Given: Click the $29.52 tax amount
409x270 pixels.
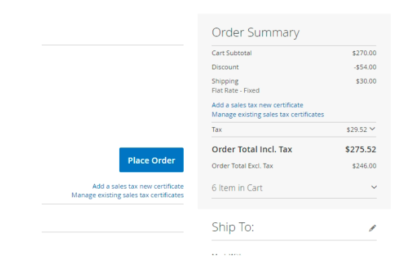Looking at the screenshot, I should click(x=357, y=129).
